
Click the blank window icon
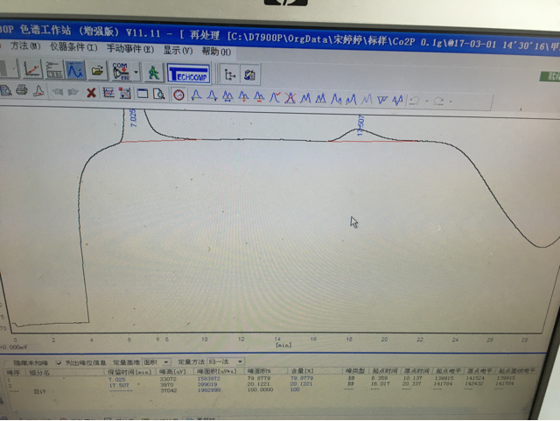[x=143, y=95]
